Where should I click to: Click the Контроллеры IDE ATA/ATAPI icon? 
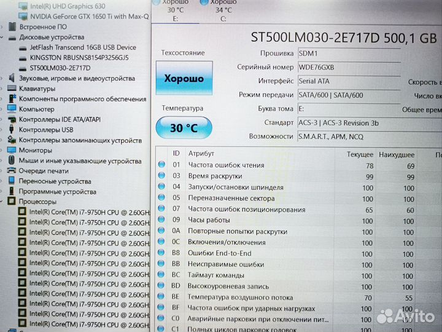point(12,119)
